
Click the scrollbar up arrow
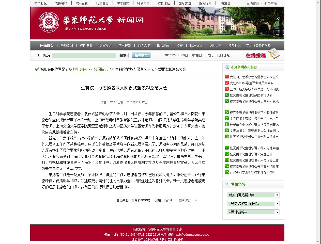point(318,2)
